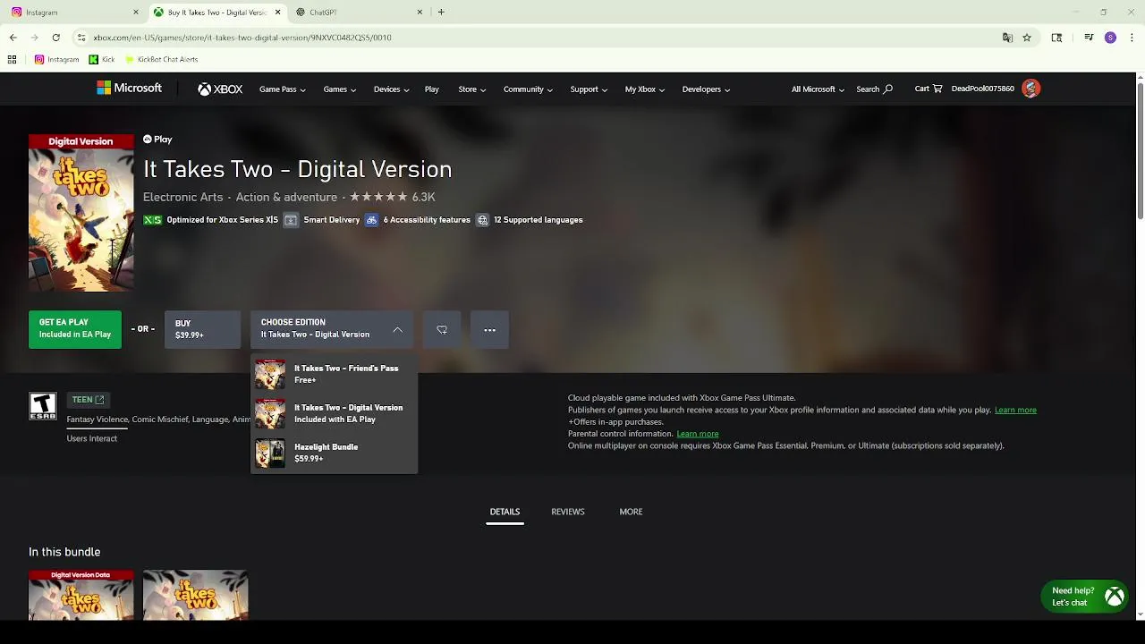Expand the My Xbox menu

645,89
